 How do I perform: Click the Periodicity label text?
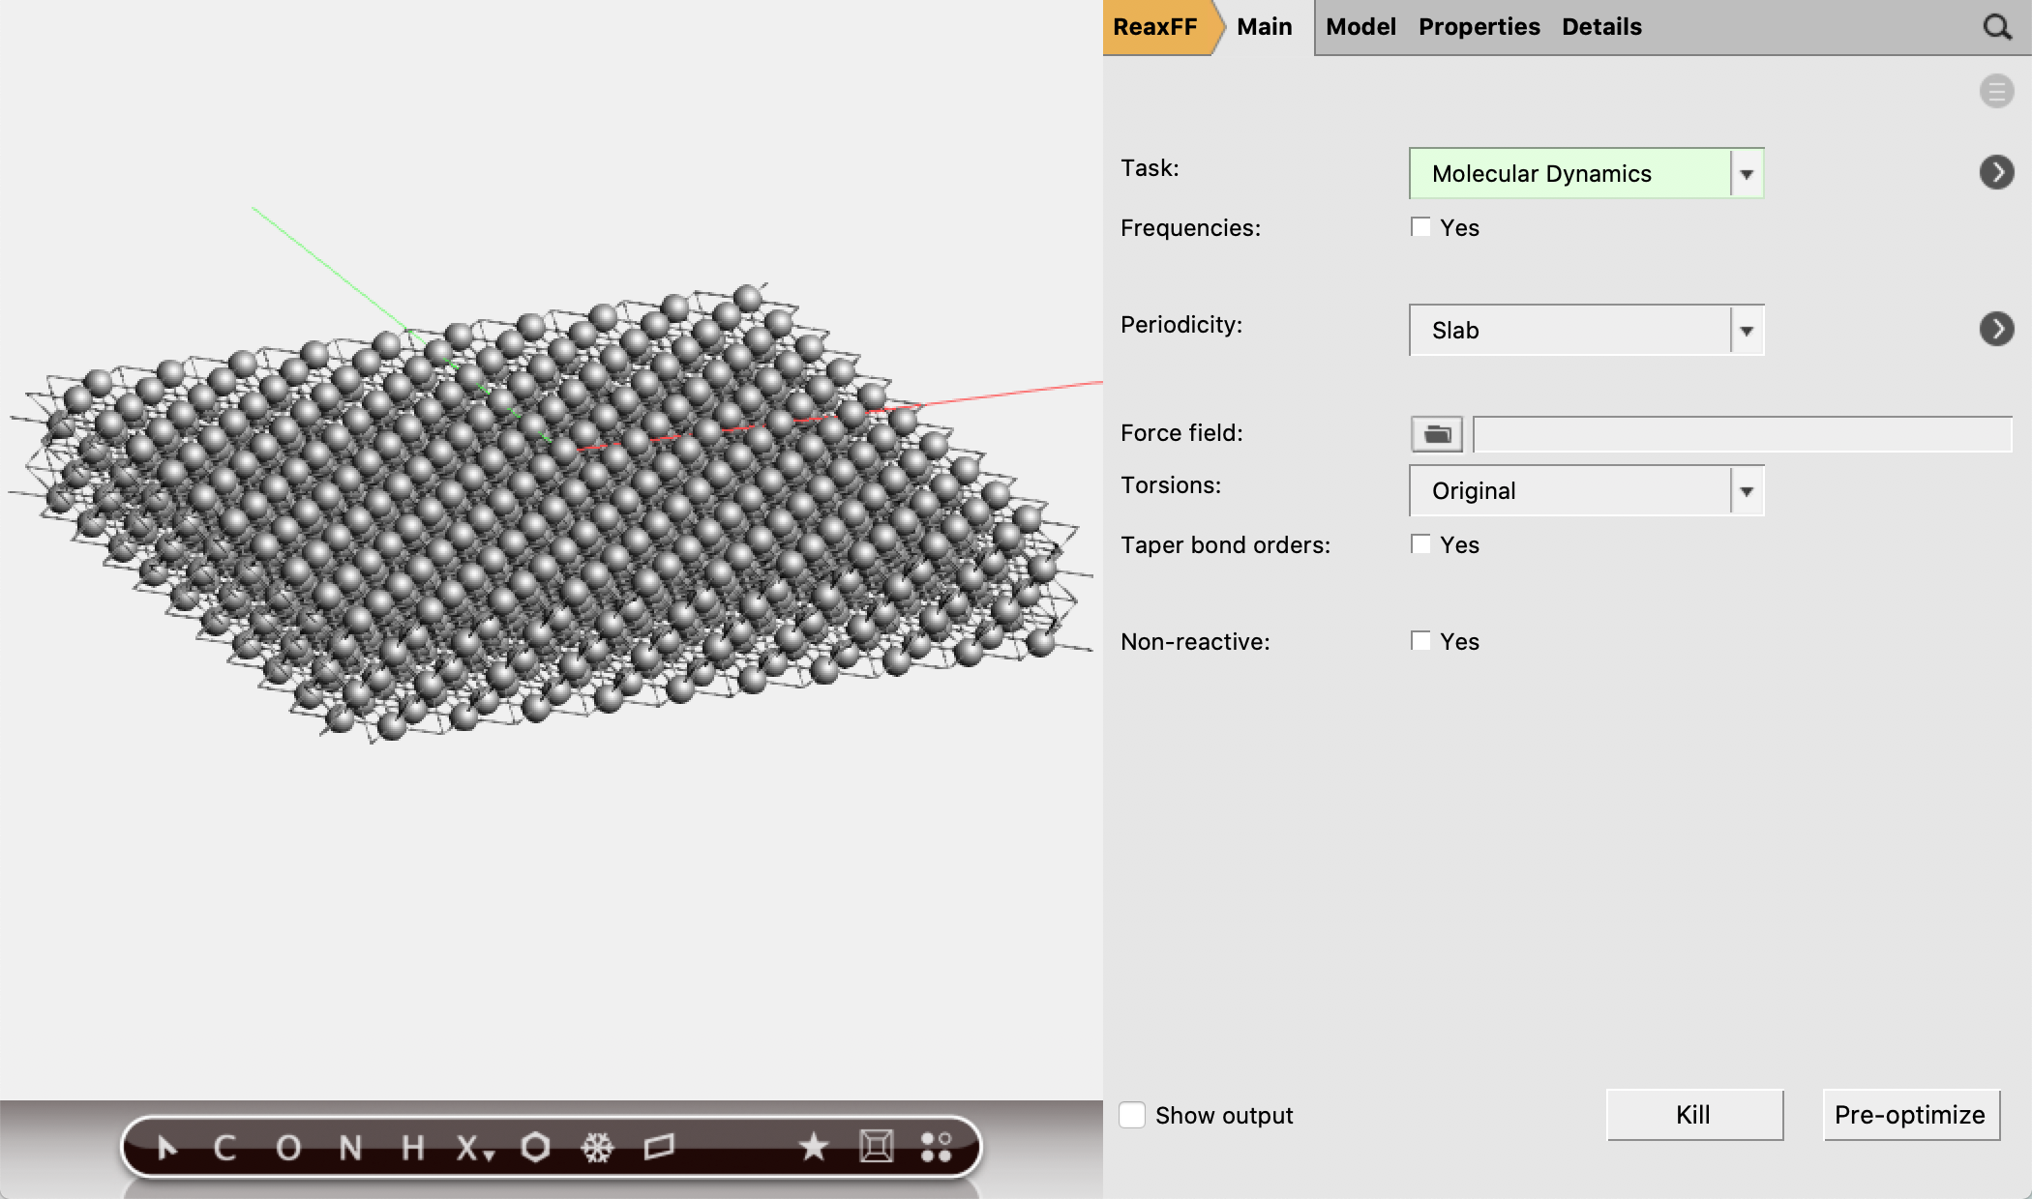pyautogui.click(x=1180, y=325)
